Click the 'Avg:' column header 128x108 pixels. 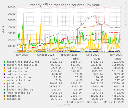point(97,59)
